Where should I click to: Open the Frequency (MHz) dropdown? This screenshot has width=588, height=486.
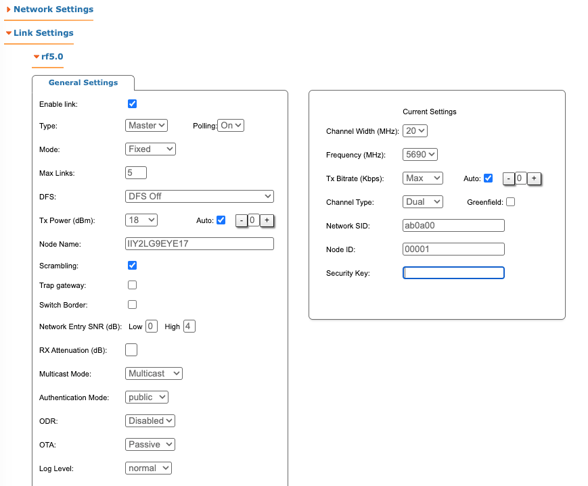pyautogui.click(x=420, y=154)
